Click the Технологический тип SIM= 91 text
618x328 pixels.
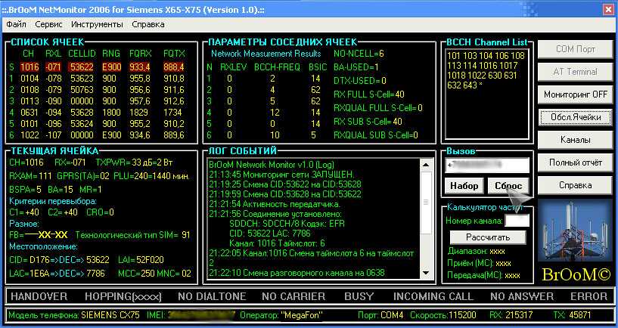point(133,235)
